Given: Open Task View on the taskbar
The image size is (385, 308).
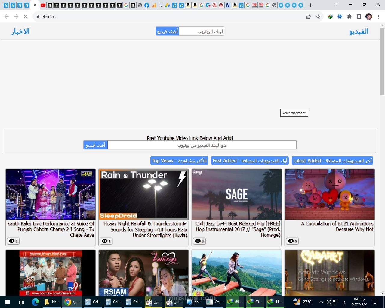Looking at the screenshot, I should coord(21,302).
